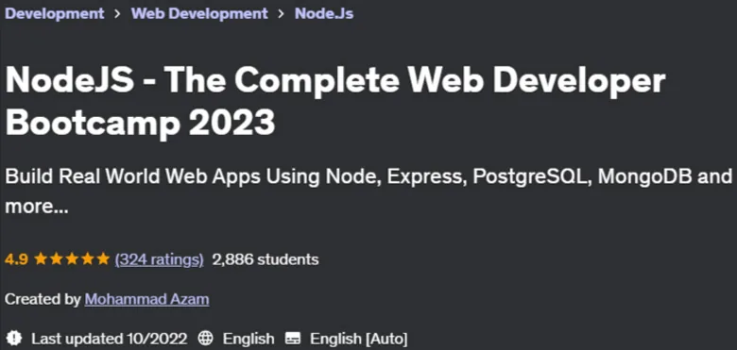Image resolution: width=737 pixels, height=350 pixels.
Task: Click the 2,886 students count
Action: 266,259
